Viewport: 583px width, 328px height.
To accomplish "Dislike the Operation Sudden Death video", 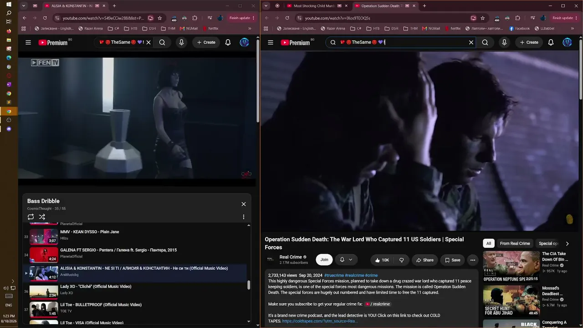I will (401, 260).
